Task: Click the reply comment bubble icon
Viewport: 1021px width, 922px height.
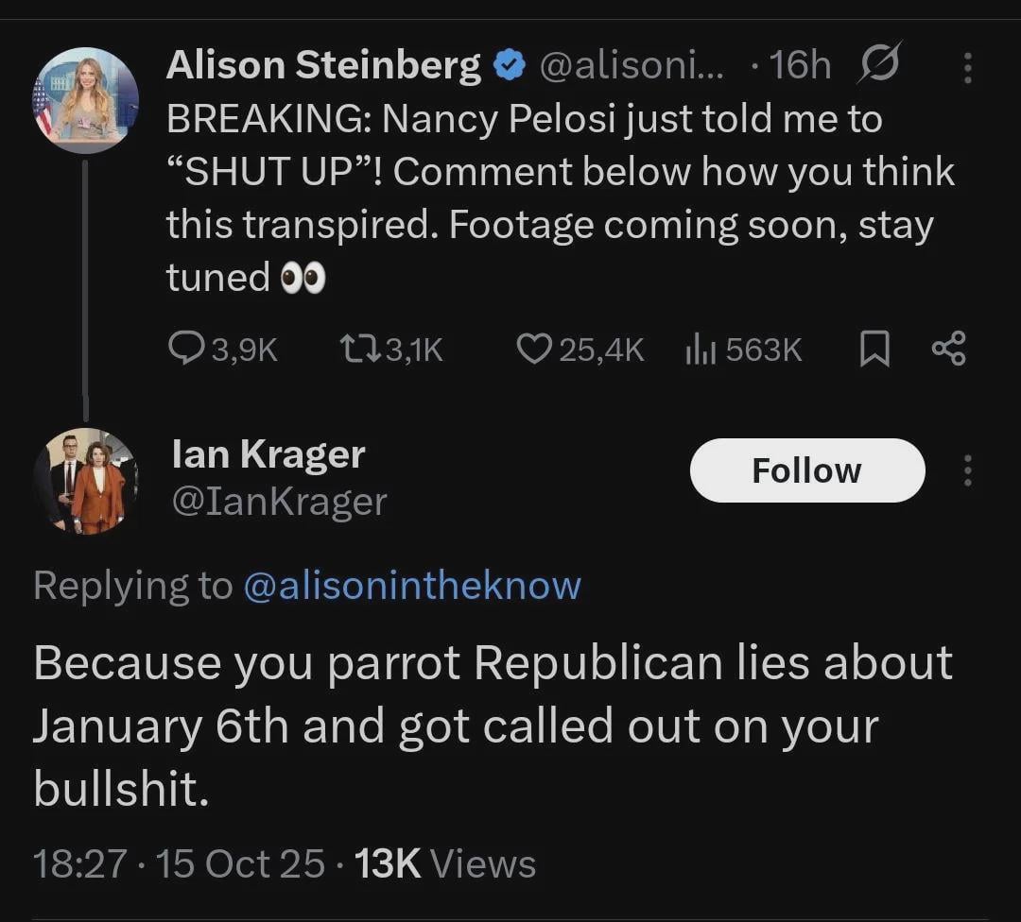Action: point(184,350)
